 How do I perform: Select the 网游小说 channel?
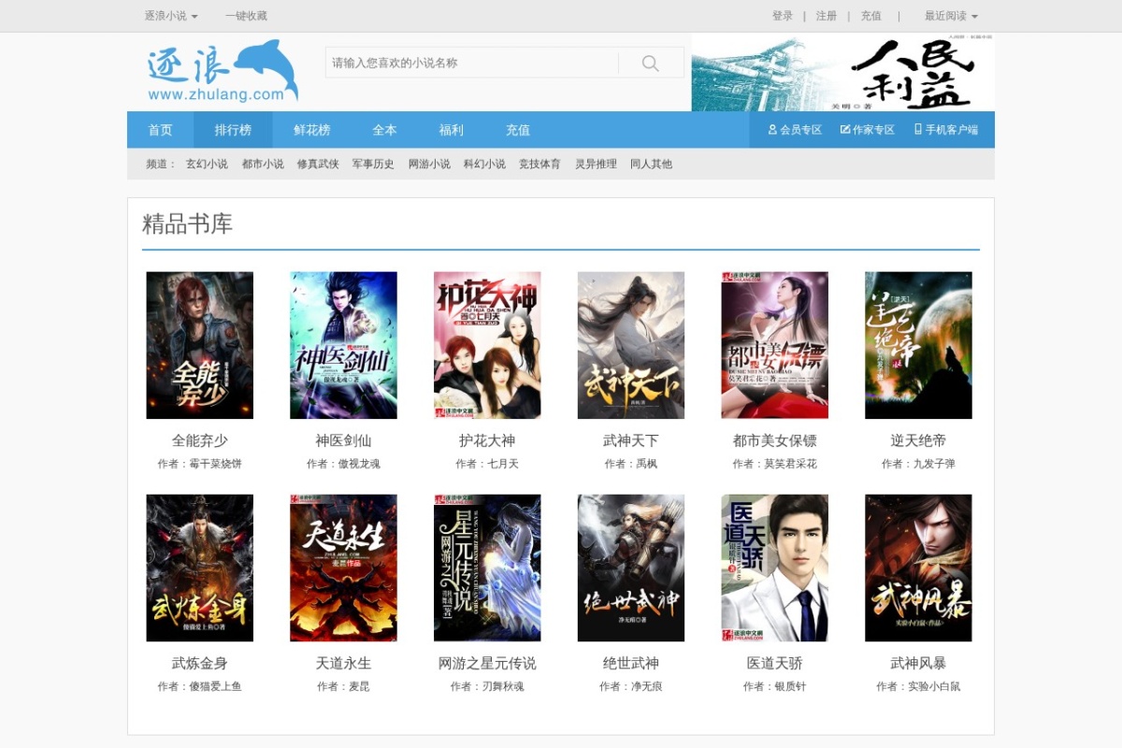pos(429,164)
